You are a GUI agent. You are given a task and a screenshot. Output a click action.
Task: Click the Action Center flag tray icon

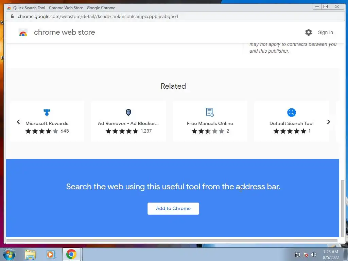click(x=306, y=255)
